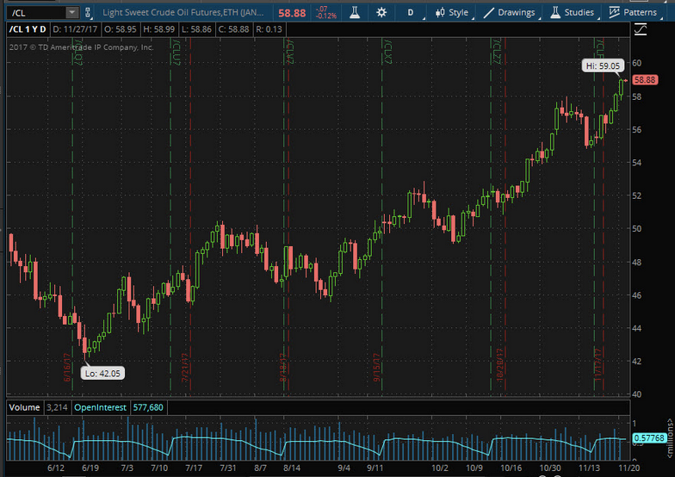Click the O: 58.95 open value
675x477 pixels.
click(121, 29)
